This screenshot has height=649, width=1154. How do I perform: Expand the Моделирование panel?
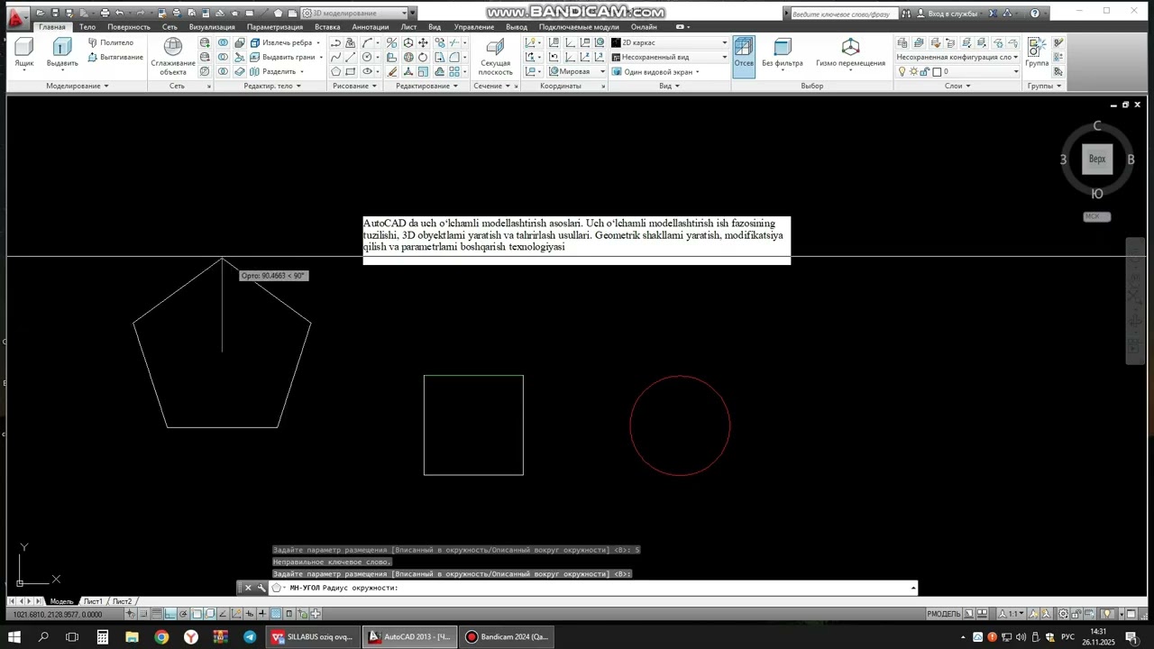[x=78, y=86]
